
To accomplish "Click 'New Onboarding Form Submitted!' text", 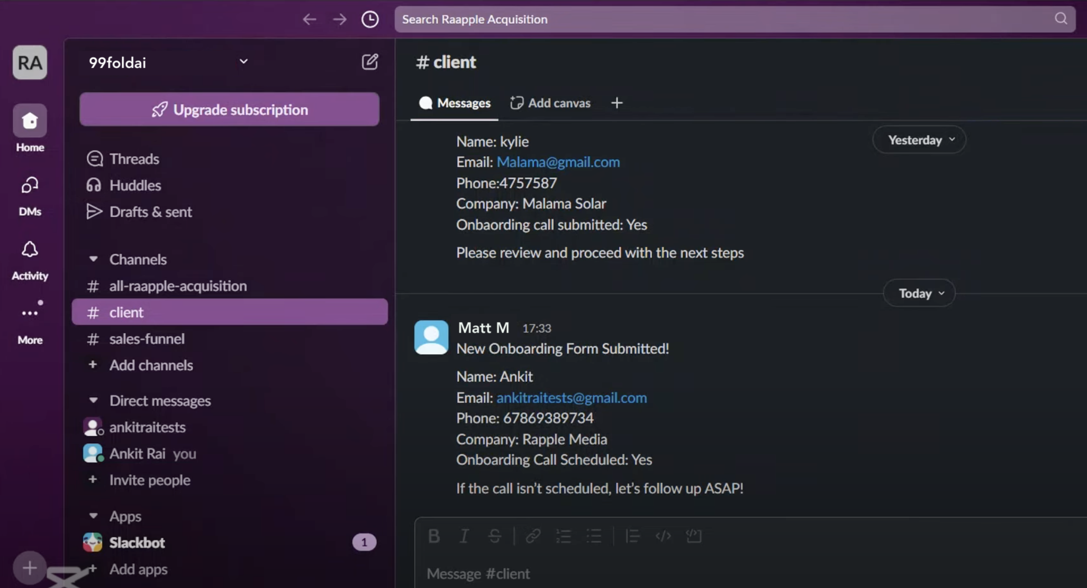I will pyautogui.click(x=563, y=348).
